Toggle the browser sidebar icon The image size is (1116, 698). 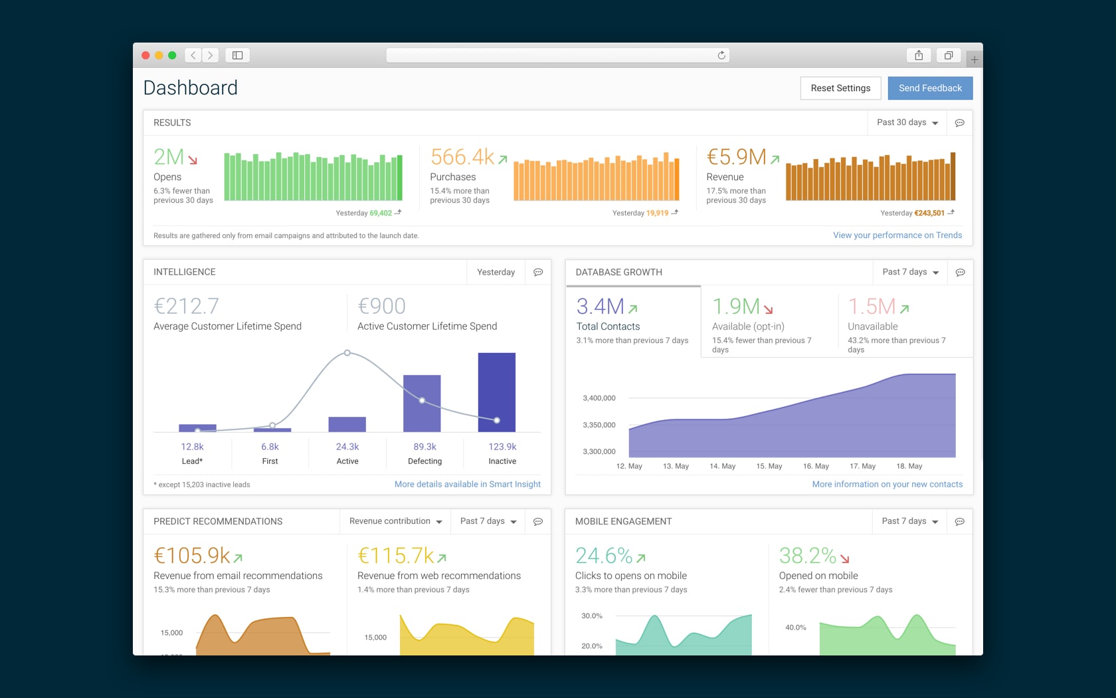(x=237, y=55)
